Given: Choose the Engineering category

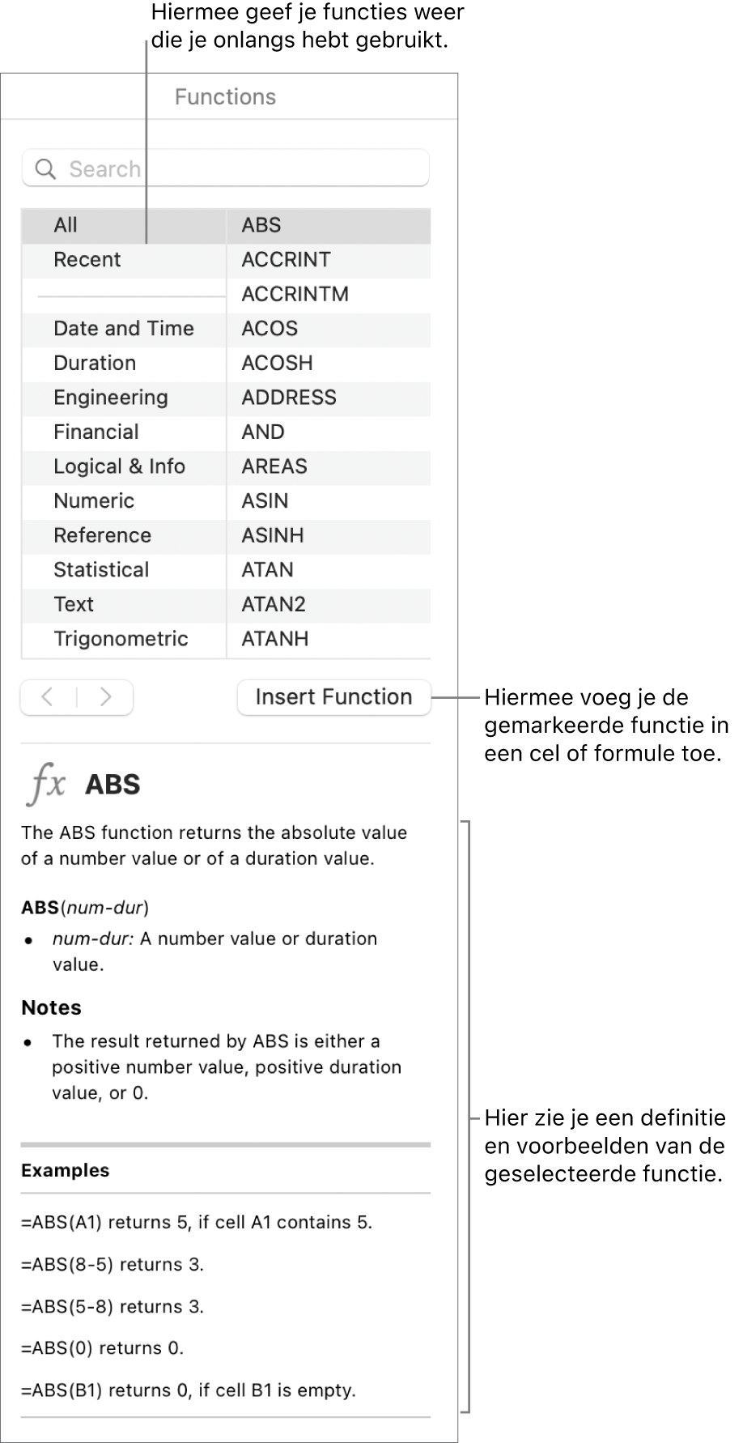Looking at the screenshot, I should [x=110, y=398].
